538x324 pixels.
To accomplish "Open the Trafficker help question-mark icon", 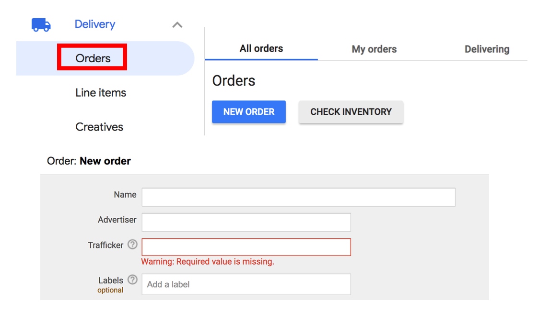I will [x=132, y=245].
